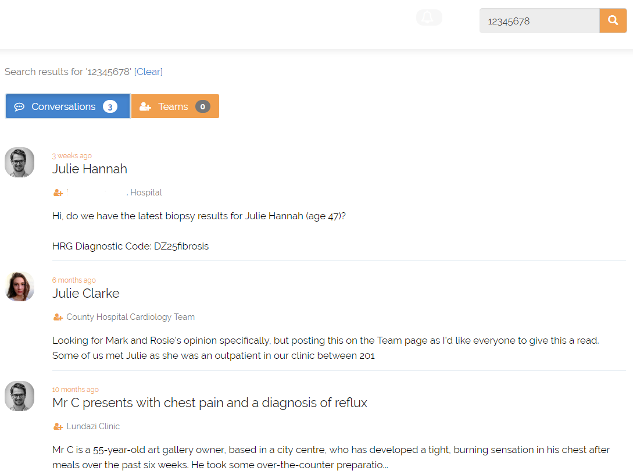
Task: Click the Conversations count badge showing 3
Action: point(110,106)
